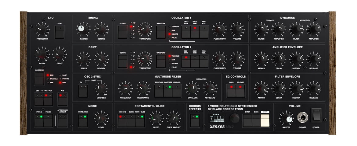Enable Ring Mod on Oscillator 1
The image size is (357, 146).
click(x=204, y=32)
